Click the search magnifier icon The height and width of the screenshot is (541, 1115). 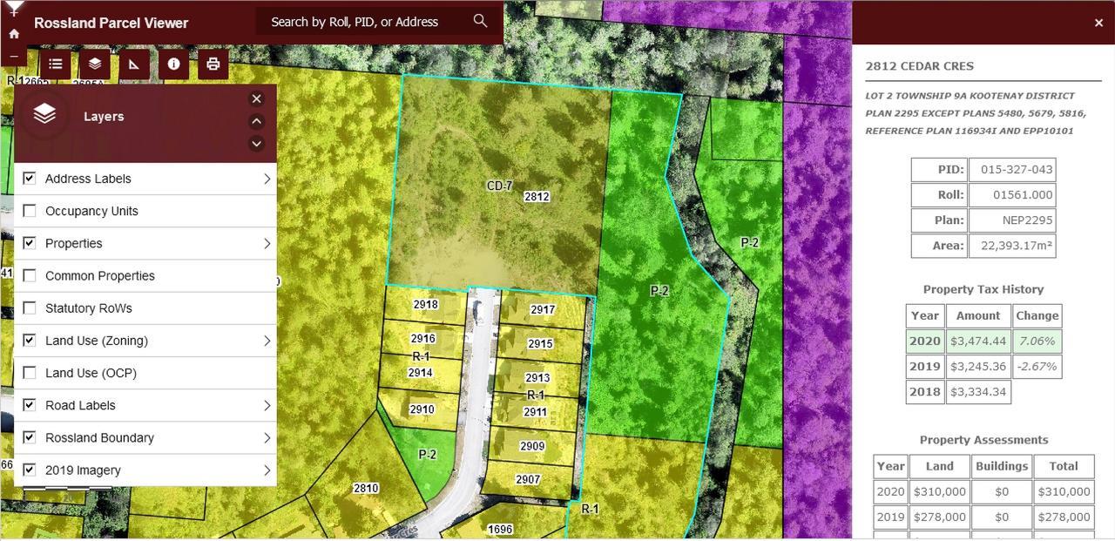point(480,21)
